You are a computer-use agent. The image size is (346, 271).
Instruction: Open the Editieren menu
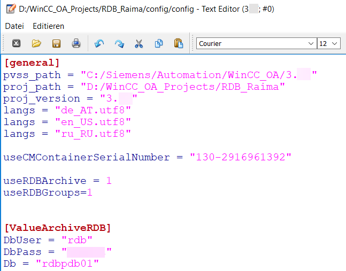(48, 26)
